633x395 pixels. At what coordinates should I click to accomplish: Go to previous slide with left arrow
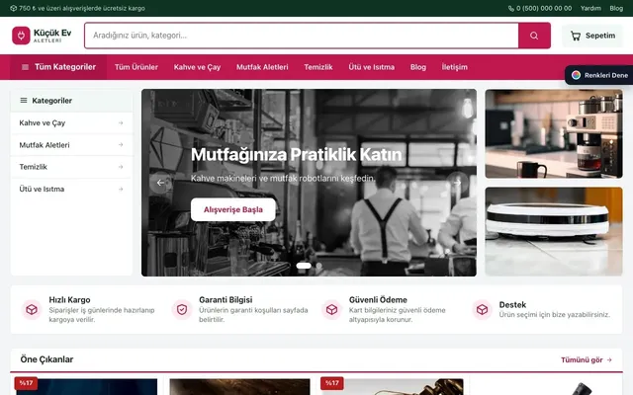click(160, 183)
